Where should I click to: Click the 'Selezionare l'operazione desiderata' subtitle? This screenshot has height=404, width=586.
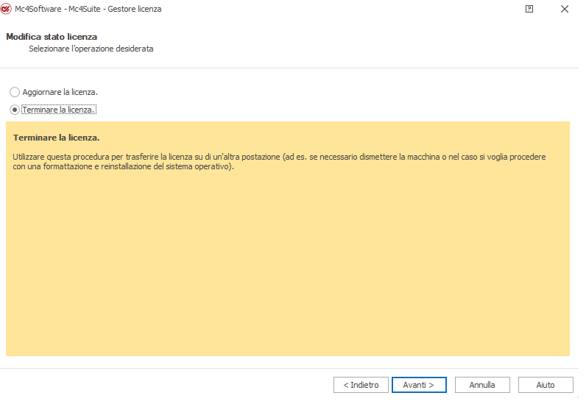[x=91, y=49]
